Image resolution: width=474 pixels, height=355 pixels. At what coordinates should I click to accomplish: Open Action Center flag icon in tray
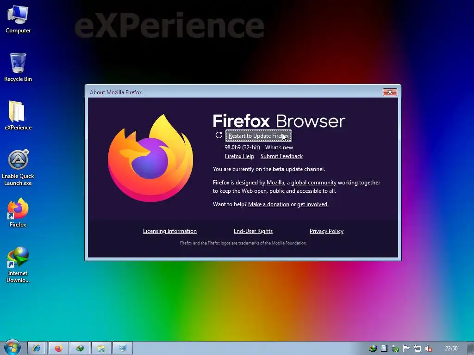[x=406, y=349]
